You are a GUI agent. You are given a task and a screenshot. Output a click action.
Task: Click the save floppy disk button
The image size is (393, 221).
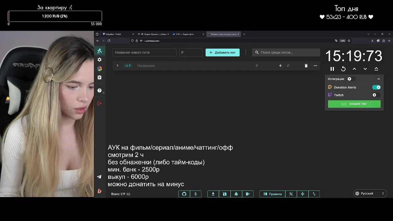point(225,194)
